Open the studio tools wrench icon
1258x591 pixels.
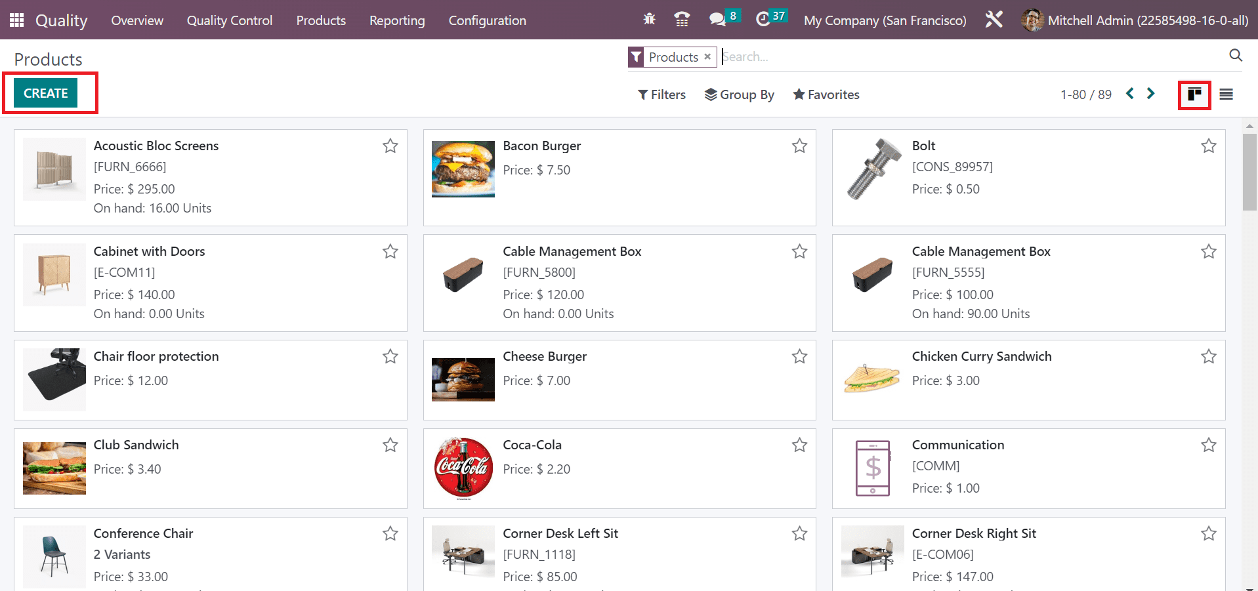(x=994, y=20)
